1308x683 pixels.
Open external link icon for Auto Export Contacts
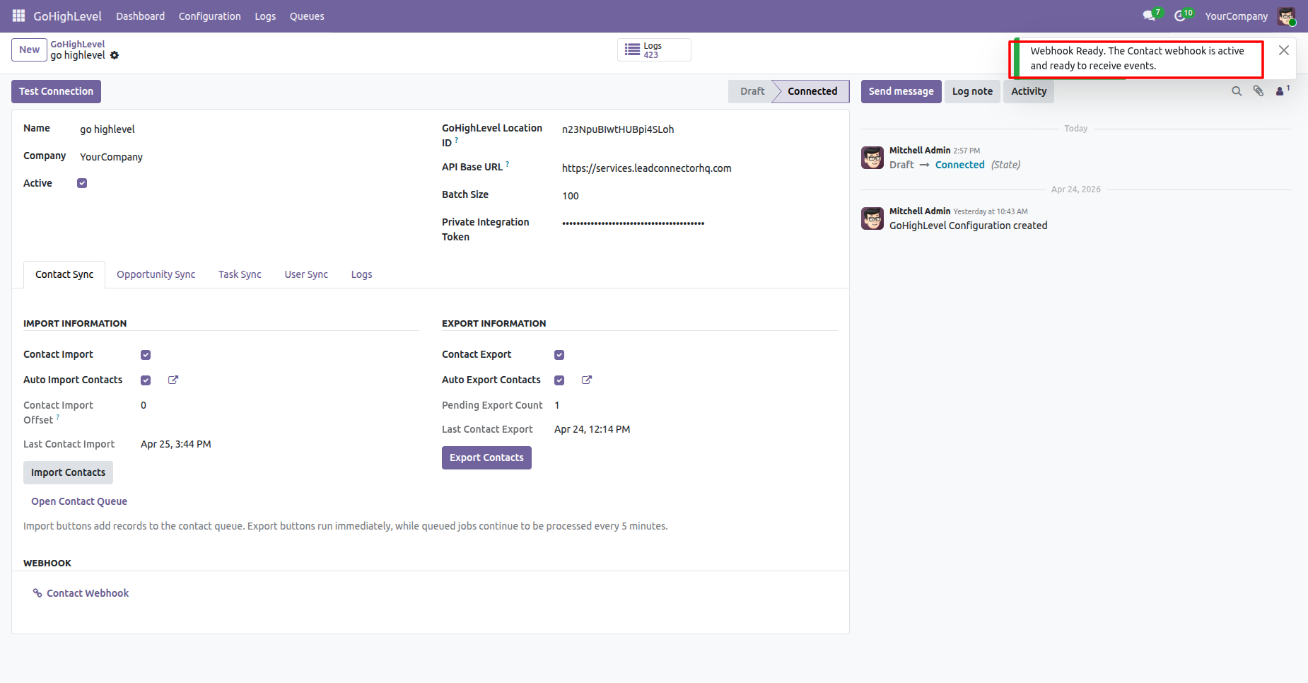click(587, 380)
